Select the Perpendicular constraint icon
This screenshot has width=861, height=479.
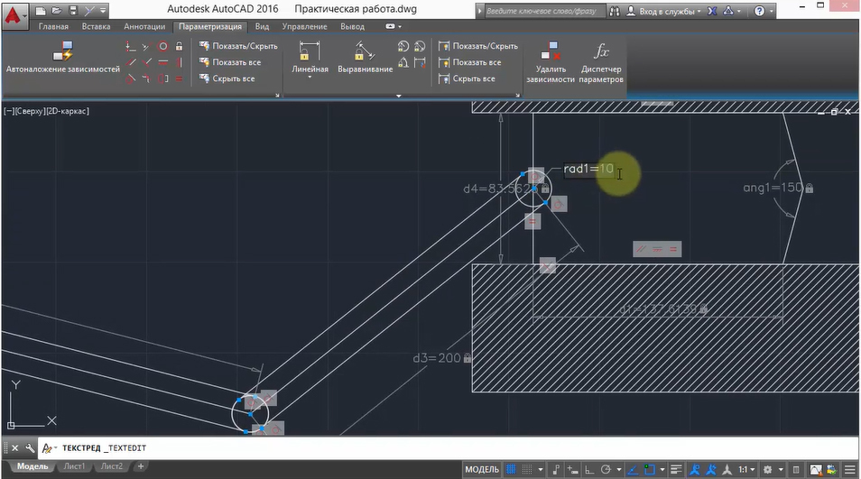point(146,62)
